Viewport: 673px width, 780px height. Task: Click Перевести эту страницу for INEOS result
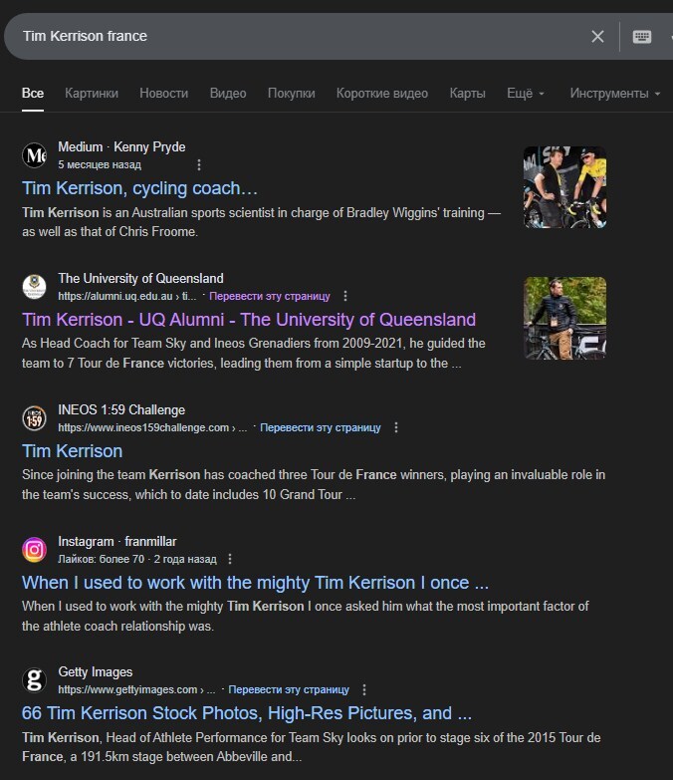click(x=320, y=427)
